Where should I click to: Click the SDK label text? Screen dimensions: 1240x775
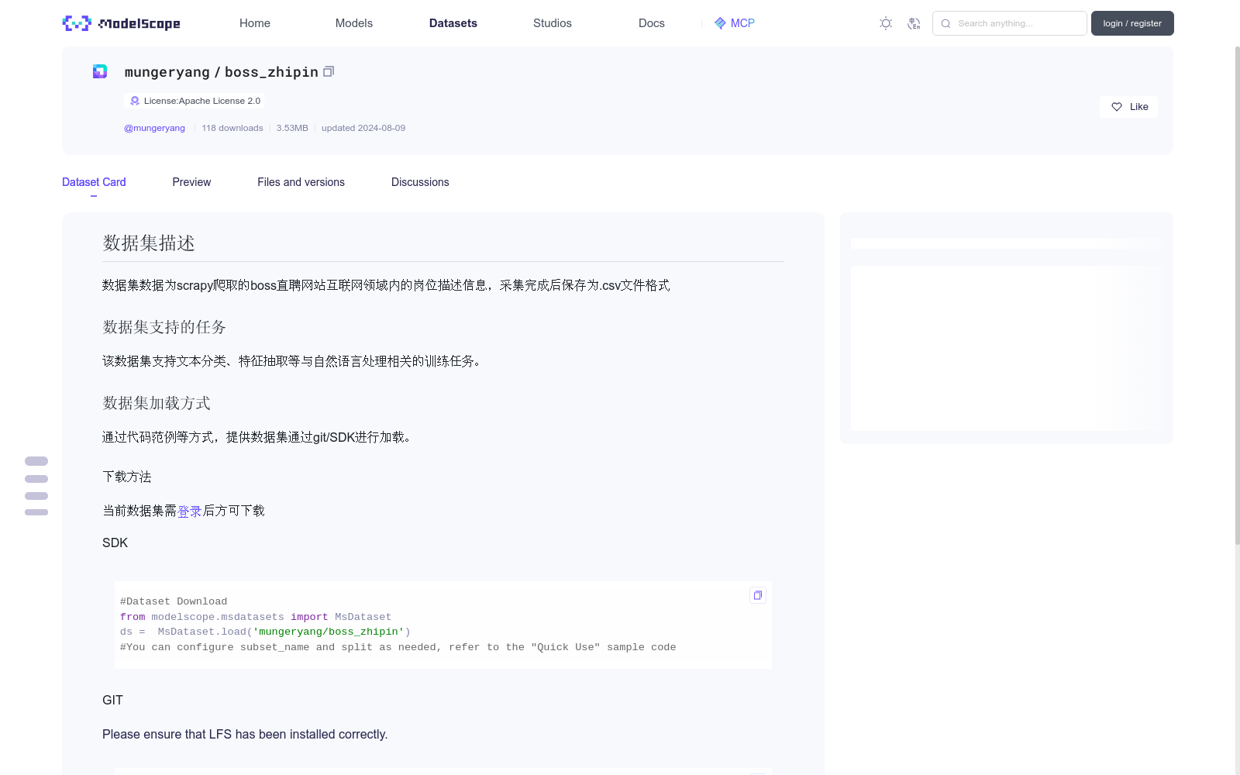click(x=115, y=542)
